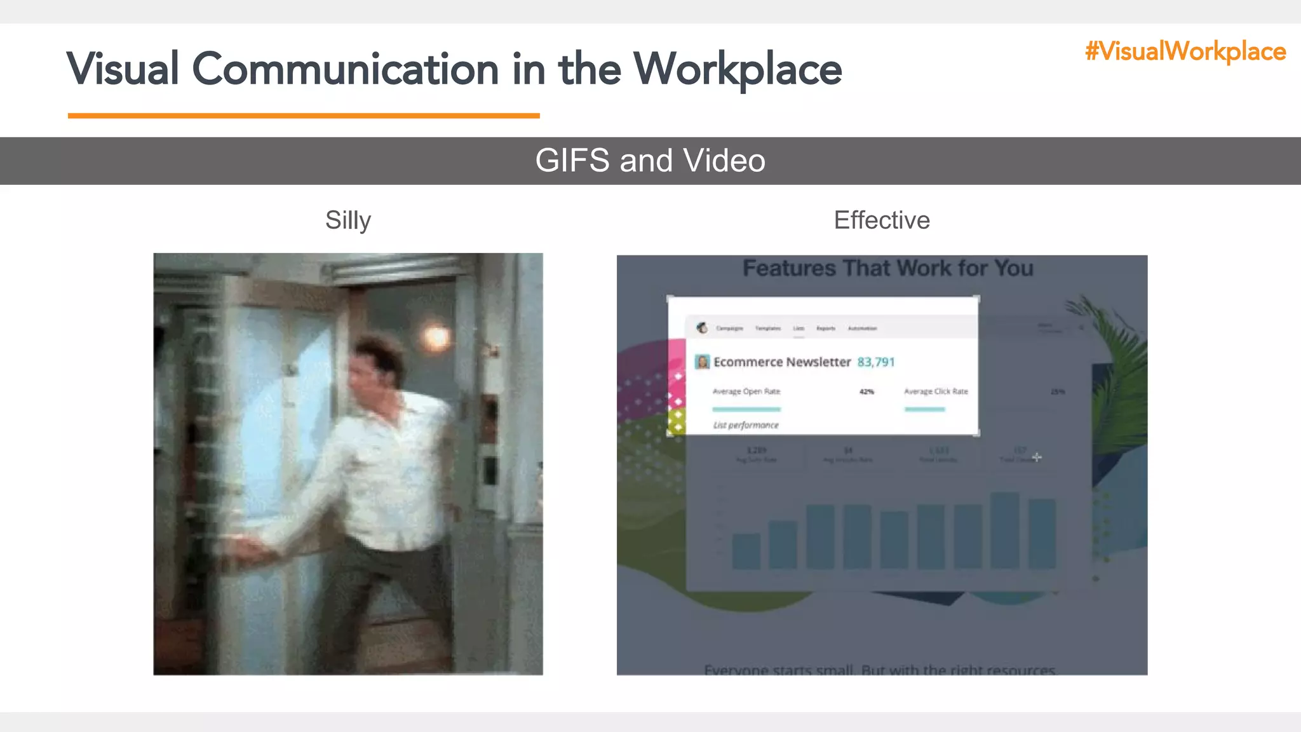The height and width of the screenshot is (732, 1301).
Task: Open the Silly door-entrance GIF
Action: click(348, 464)
